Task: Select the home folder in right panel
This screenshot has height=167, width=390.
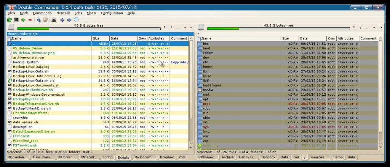Action: pos(208,67)
